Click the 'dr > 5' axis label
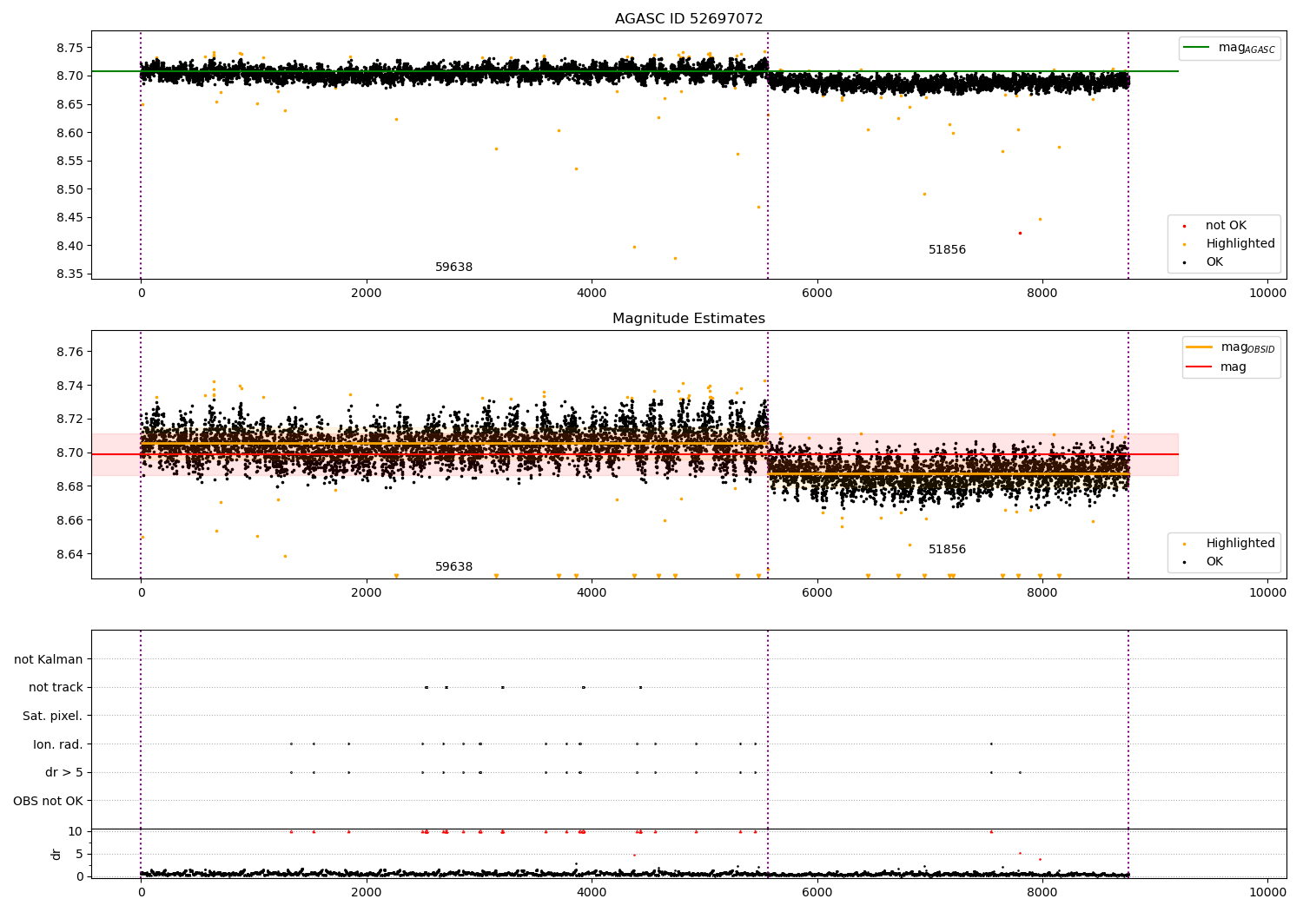1303x912 pixels. point(64,772)
